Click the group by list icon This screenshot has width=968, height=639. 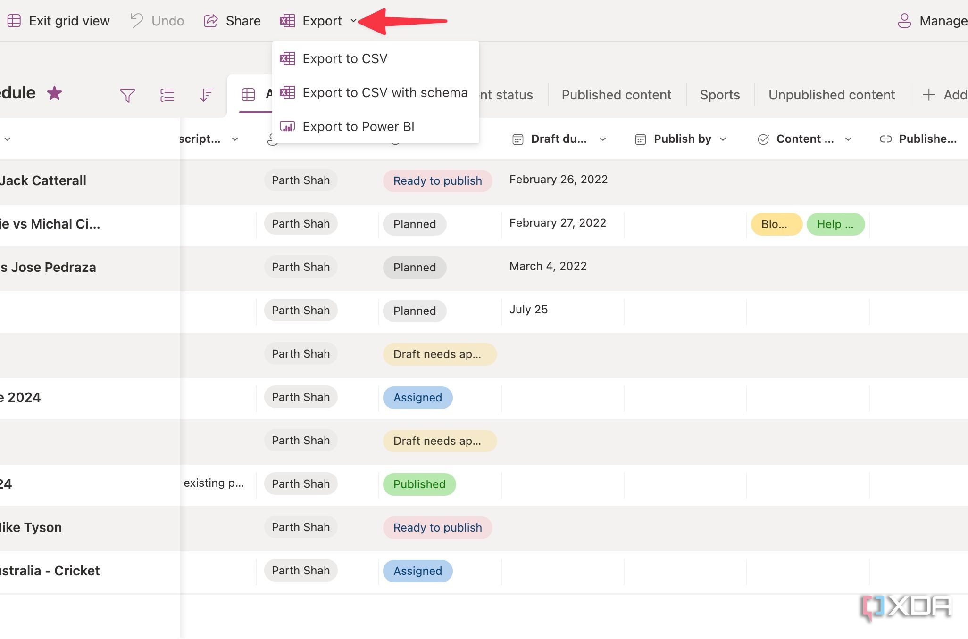(x=167, y=95)
